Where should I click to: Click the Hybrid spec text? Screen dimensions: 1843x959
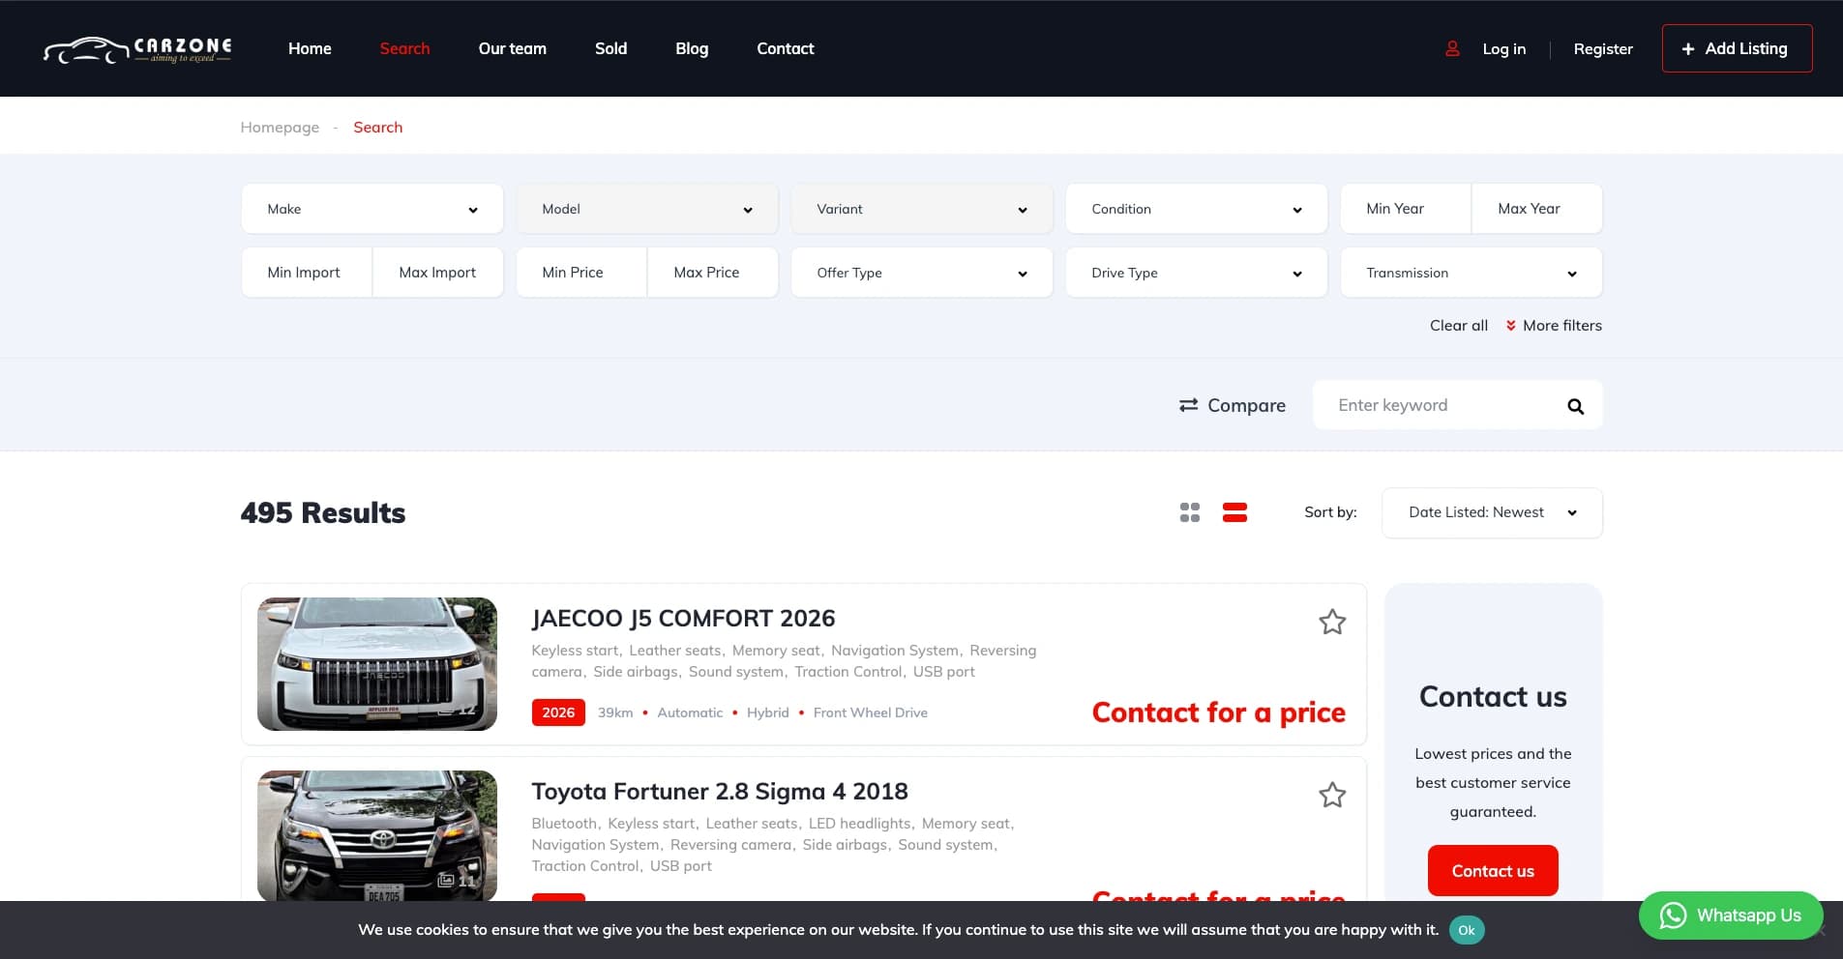point(767,712)
